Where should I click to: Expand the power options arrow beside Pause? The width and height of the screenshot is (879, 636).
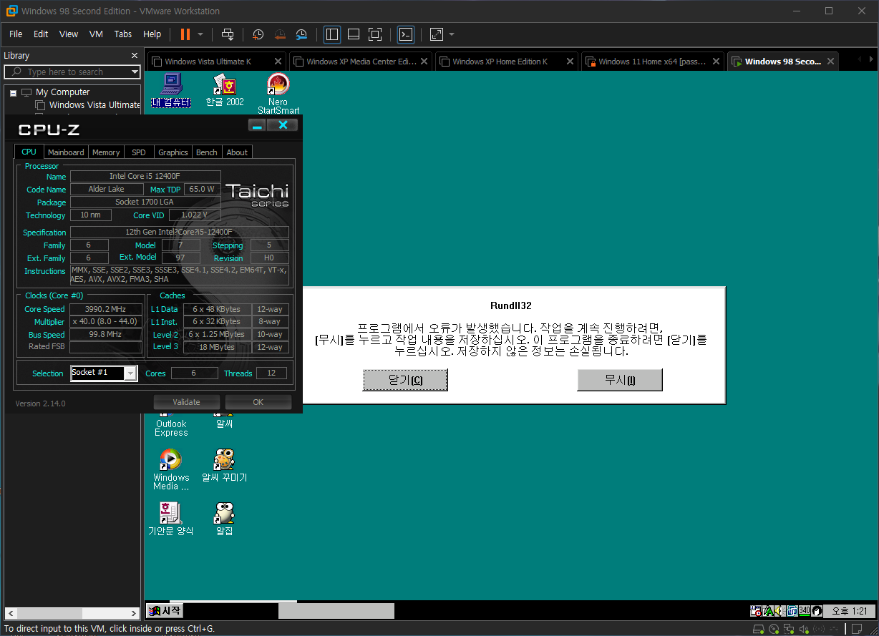(200, 34)
